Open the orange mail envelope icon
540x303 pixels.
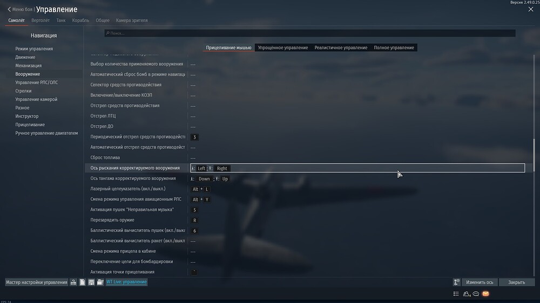tap(485, 294)
